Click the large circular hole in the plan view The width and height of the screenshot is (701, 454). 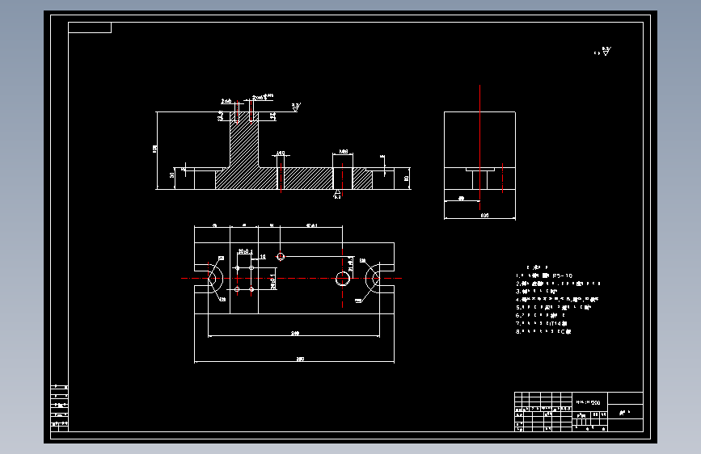pos(343,279)
